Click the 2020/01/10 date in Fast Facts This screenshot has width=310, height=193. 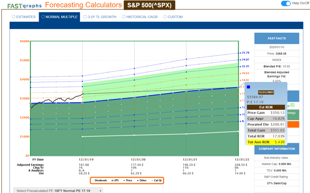277,47
